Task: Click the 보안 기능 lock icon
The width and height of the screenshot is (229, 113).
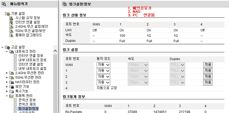Action: [12, 87]
